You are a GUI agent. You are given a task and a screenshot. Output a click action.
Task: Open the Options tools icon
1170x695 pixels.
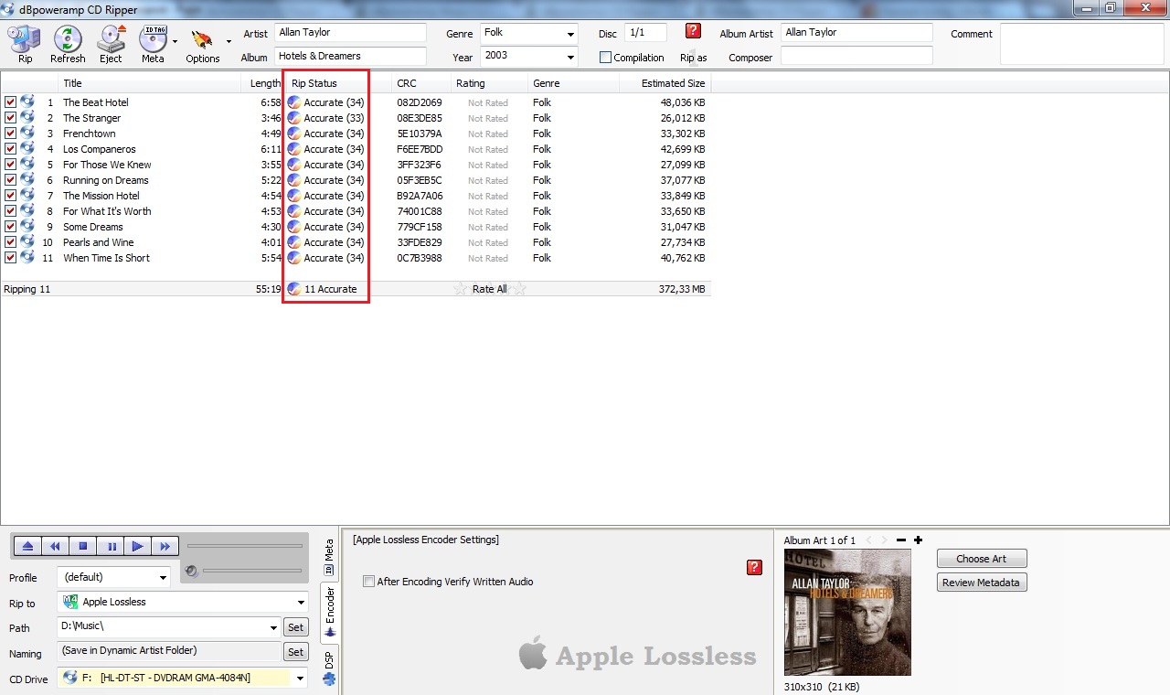pyautogui.click(x=202, y=43)
